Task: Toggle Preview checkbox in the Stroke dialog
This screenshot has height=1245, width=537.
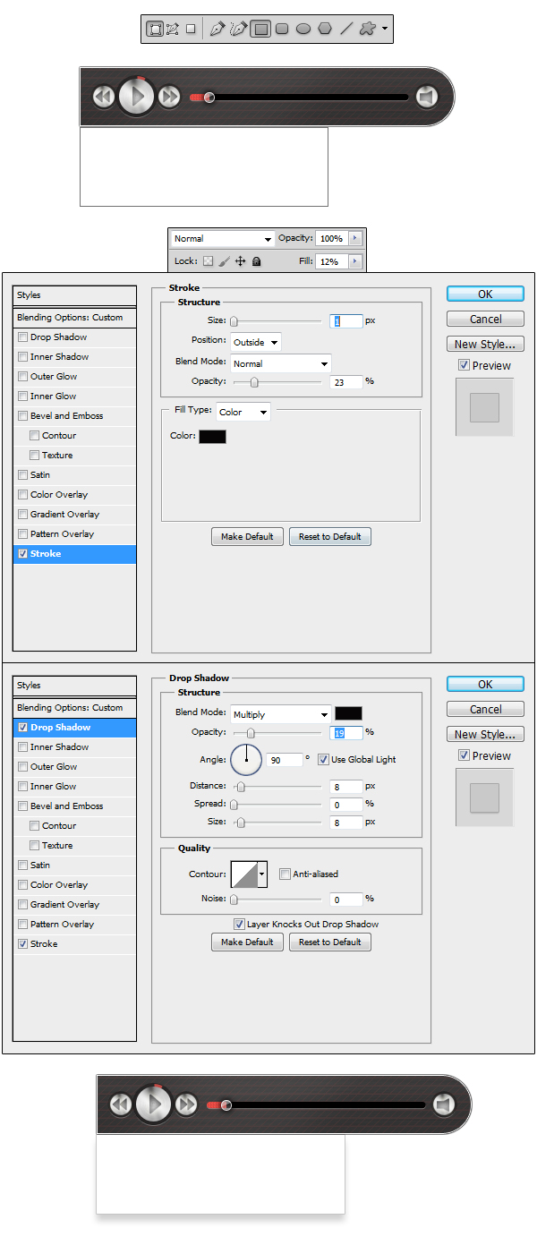Action: [x=464, y=365]
